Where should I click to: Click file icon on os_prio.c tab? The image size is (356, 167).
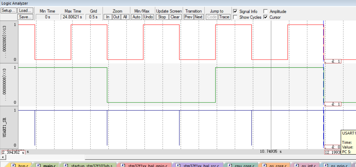tap(326, 165)
